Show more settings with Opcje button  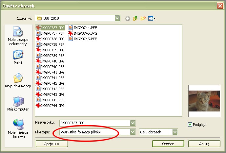(51, 144)
